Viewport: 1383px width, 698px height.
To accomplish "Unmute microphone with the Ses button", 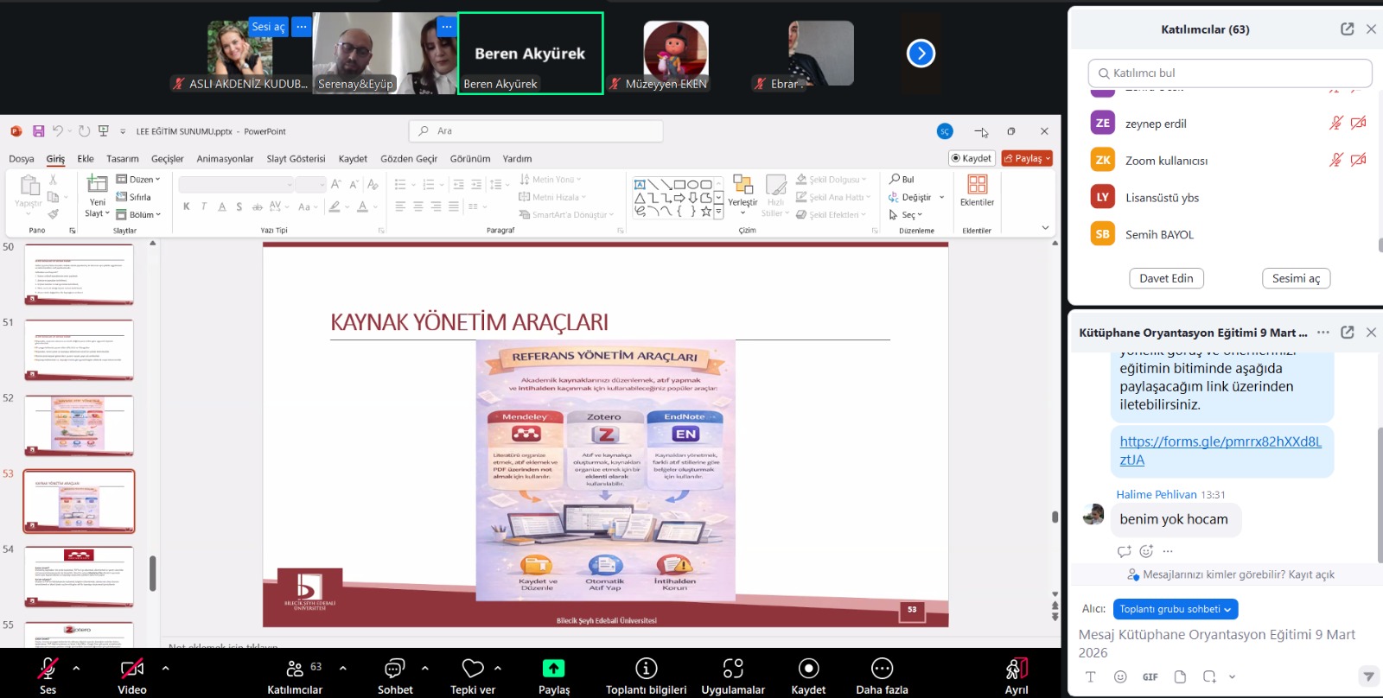I will pyautogui.click(x=48, y=669).
